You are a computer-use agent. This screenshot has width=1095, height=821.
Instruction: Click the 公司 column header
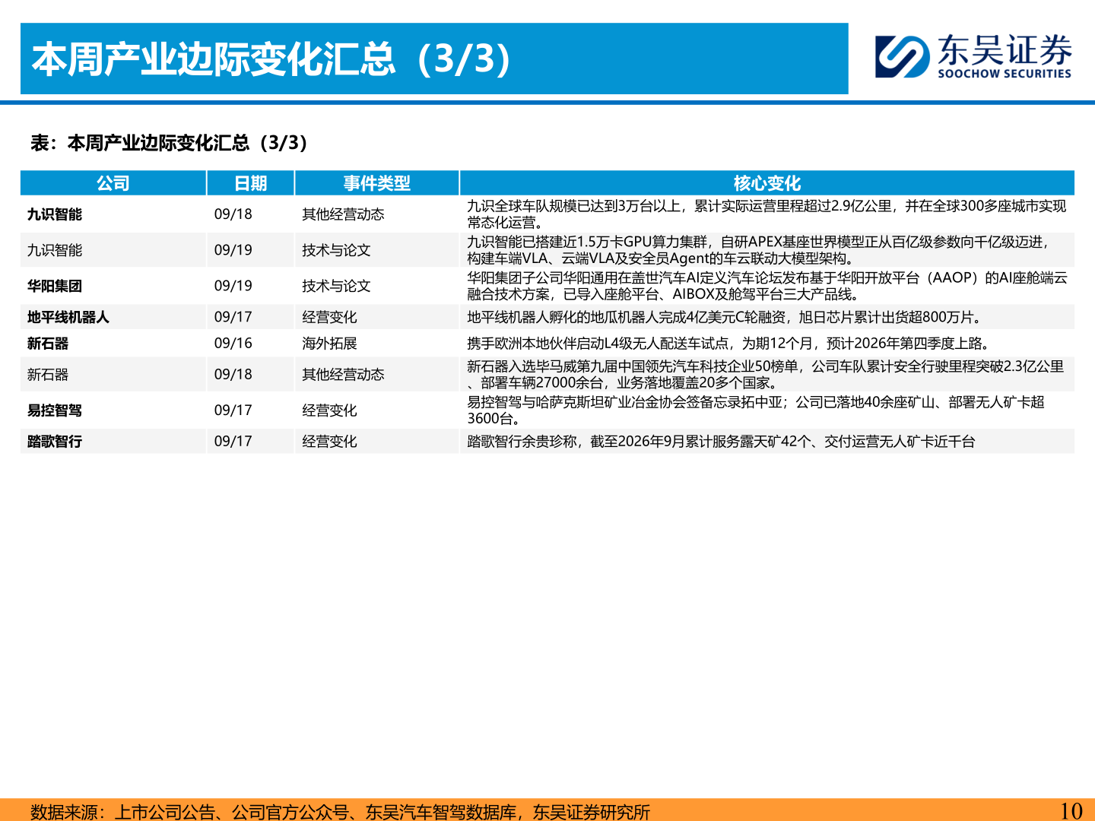pos(113,183)
